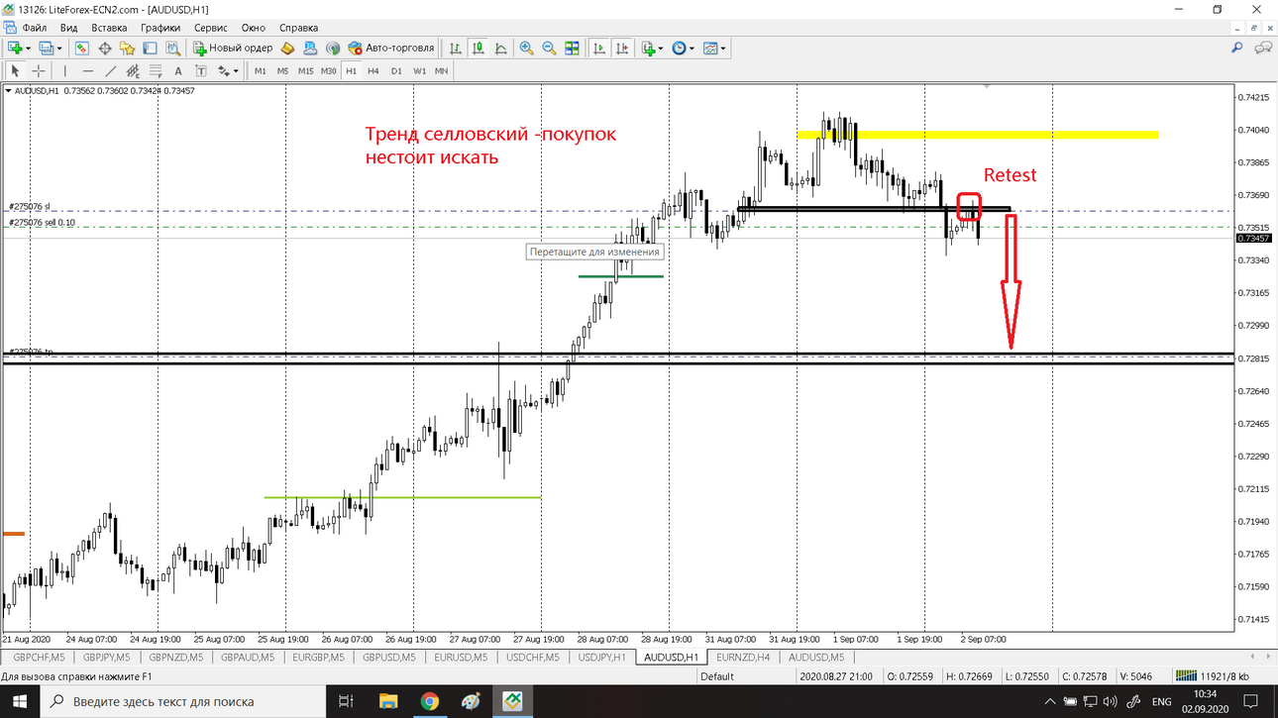Open the Navigator folder-star icon
The image size is (1278, 718).
127,48
